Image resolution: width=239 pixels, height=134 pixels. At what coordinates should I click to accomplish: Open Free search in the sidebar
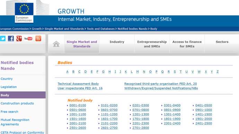coord(9,111)
